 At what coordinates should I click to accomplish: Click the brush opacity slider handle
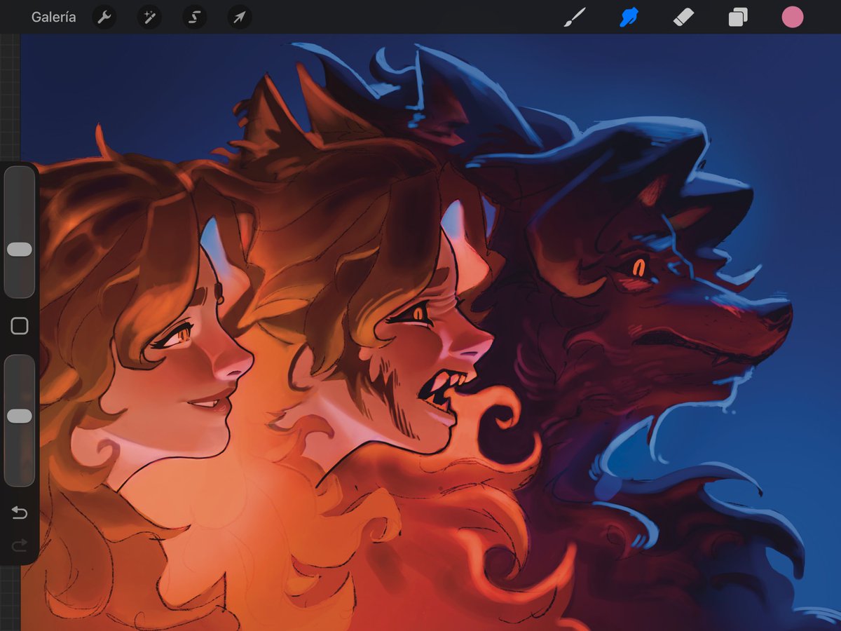click(20, 416)
